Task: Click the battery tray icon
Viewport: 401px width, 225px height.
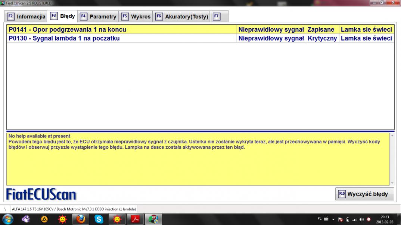Action: tap(348, 219)
